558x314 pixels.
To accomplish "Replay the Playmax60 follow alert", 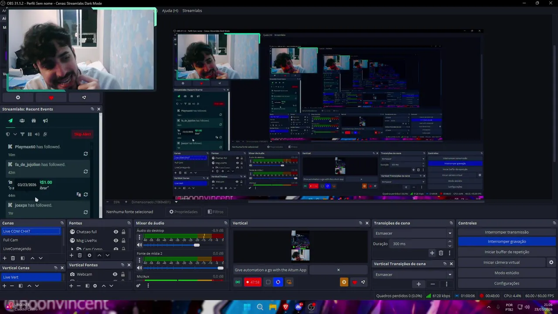I will coord(85,154).
